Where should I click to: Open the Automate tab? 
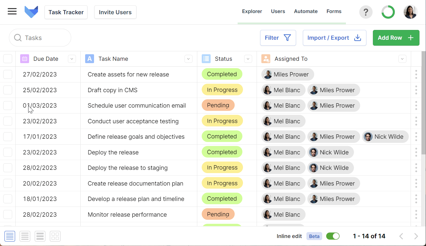coord(306,12)
